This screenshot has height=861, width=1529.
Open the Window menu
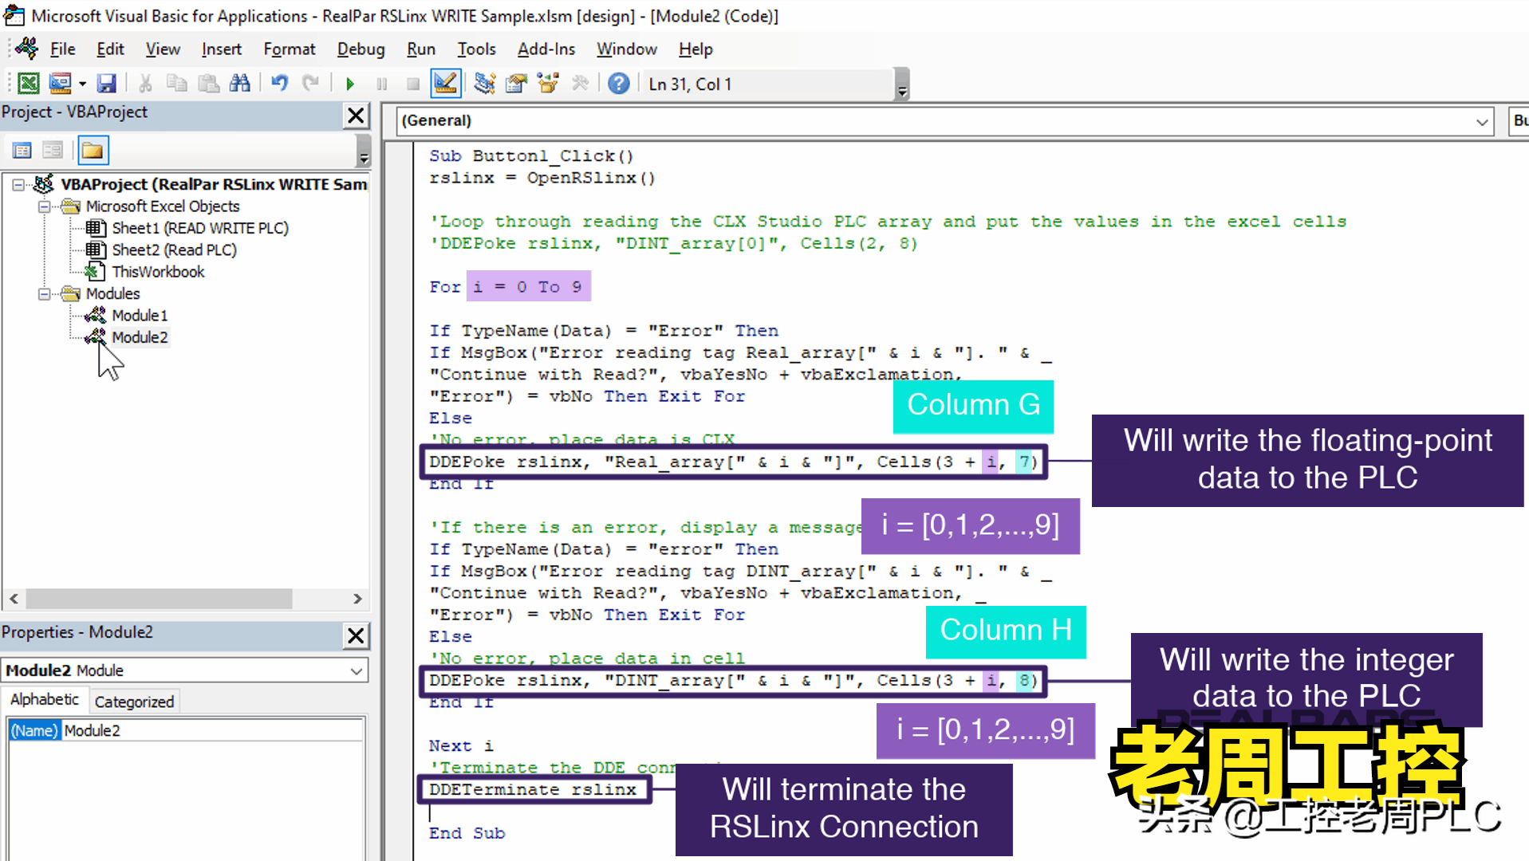click(x=627, y=49)
